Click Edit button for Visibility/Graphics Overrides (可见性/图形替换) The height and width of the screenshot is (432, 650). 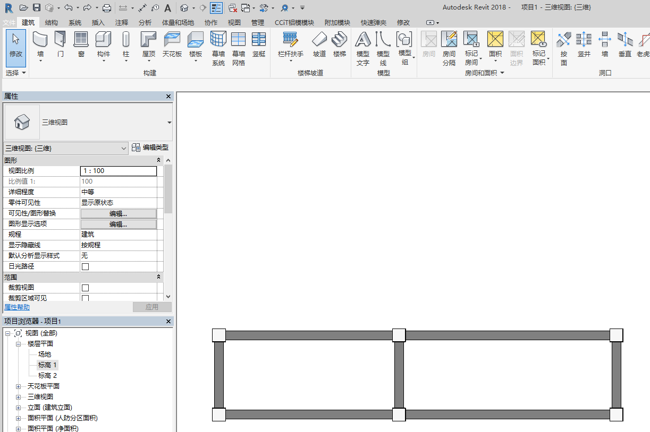click(118, 213)
